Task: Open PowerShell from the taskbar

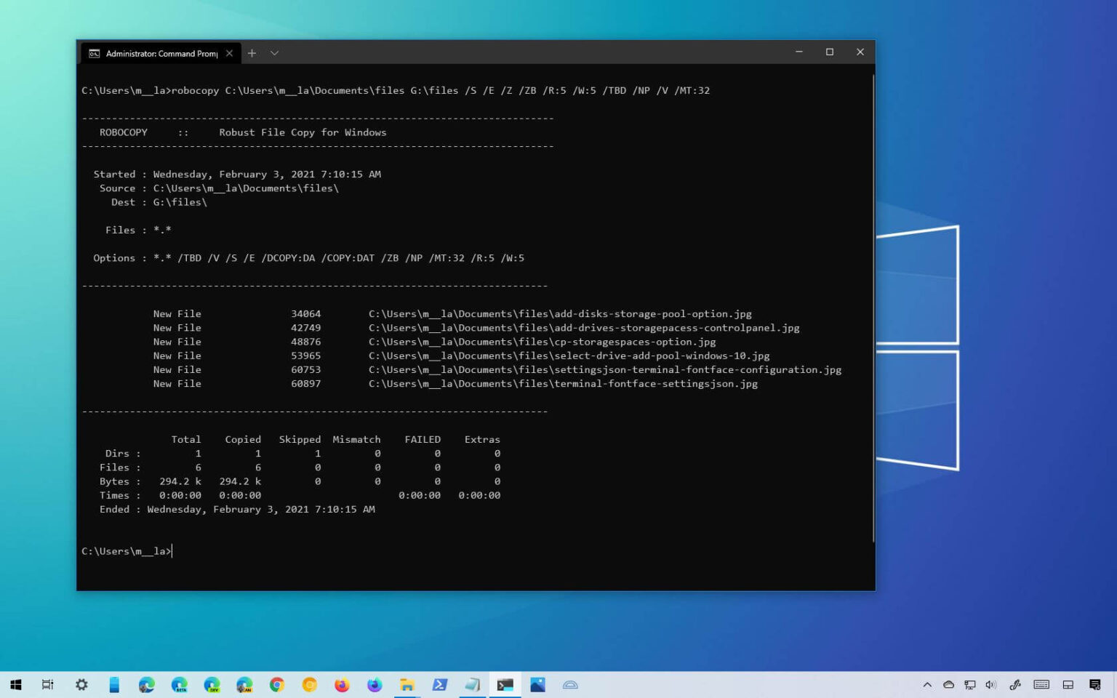Action: coord(440,685)
